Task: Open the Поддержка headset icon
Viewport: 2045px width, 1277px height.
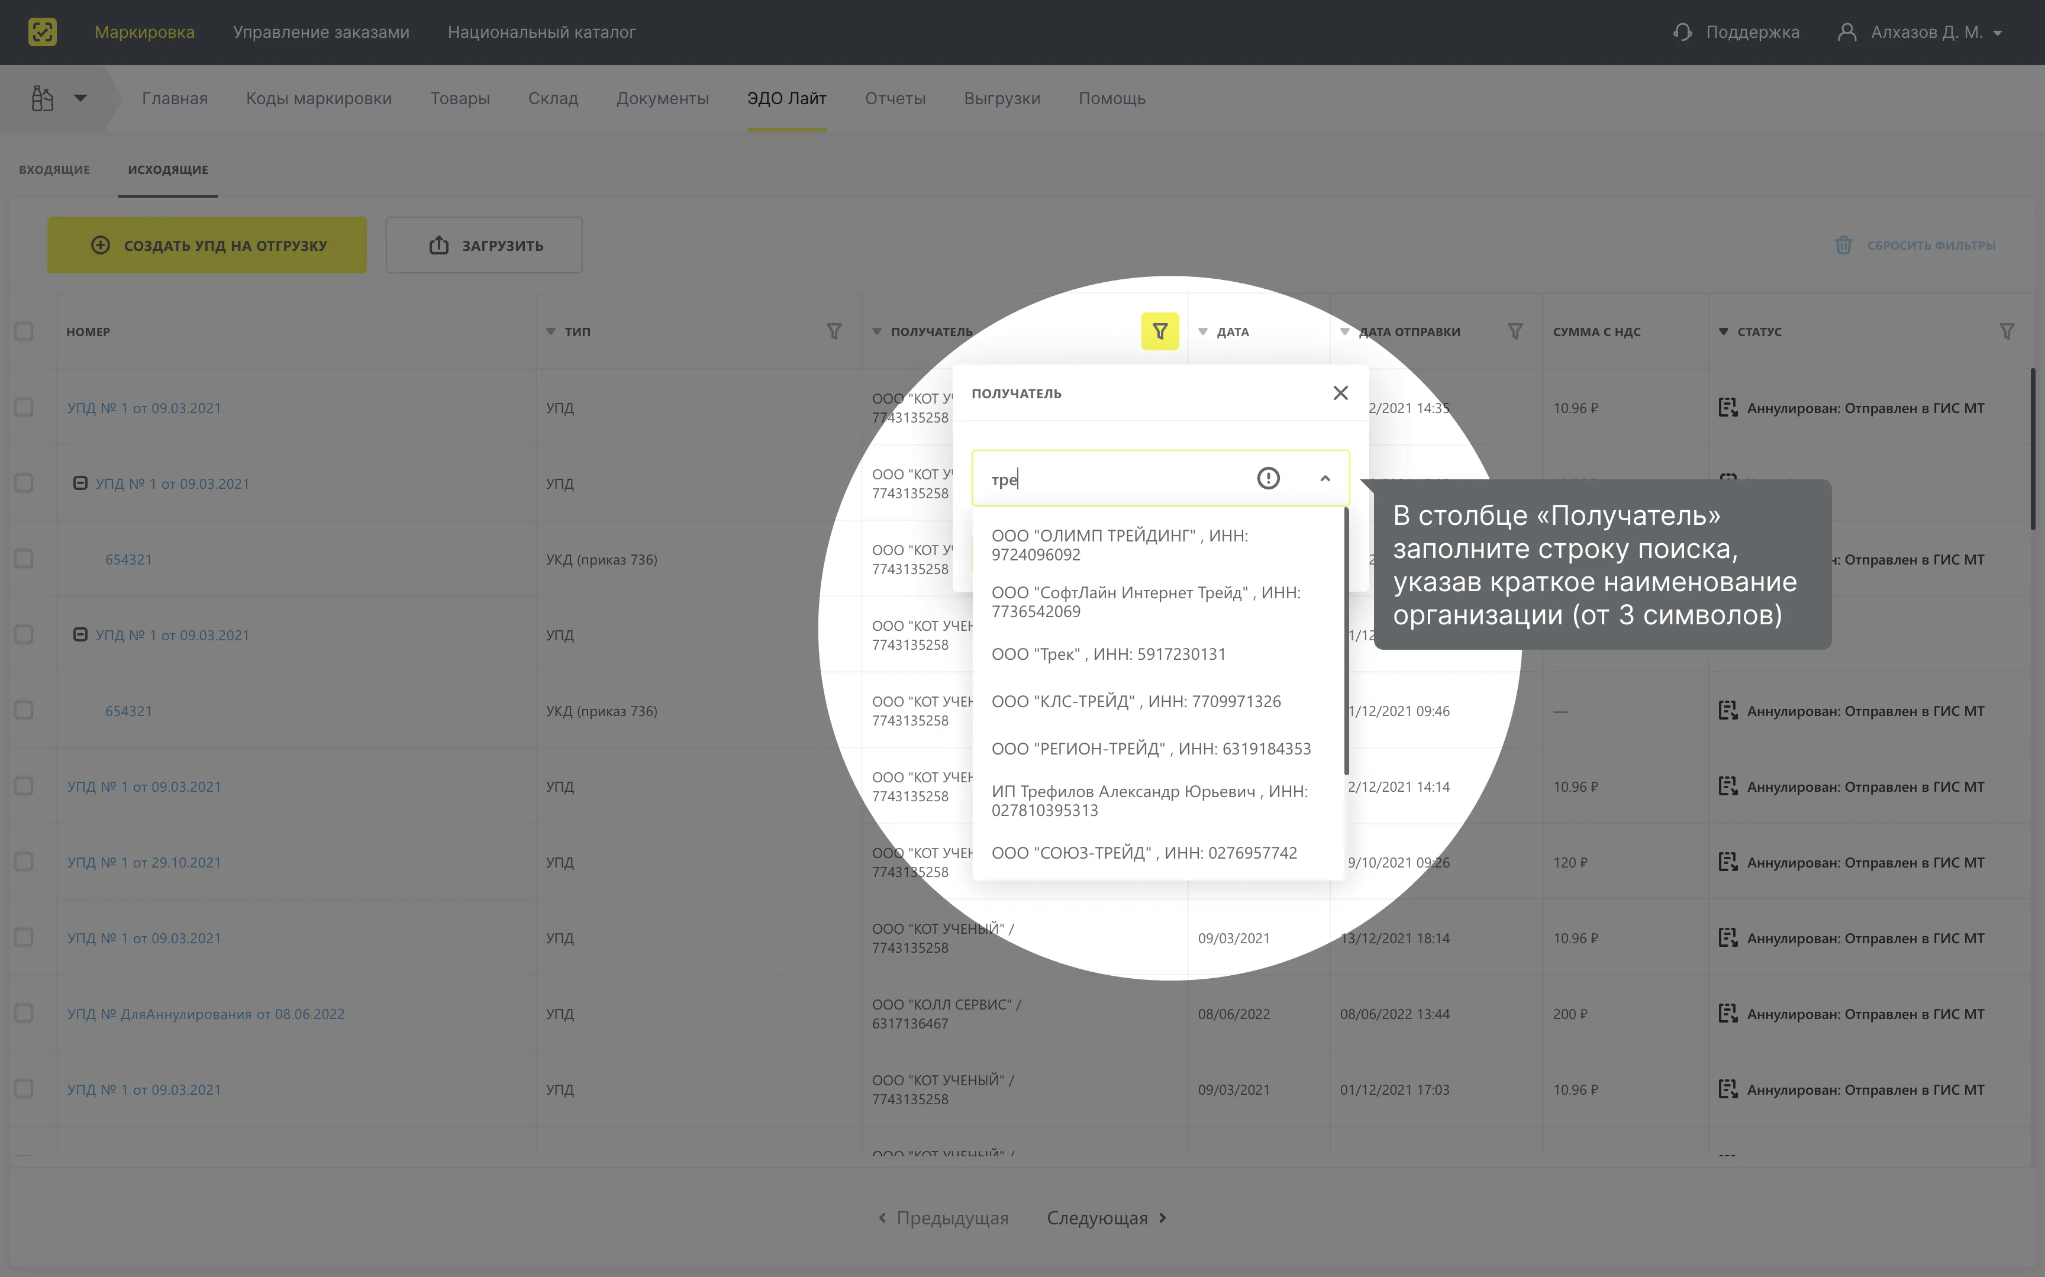Action: (1682, 32)
